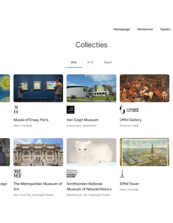Screen dimensions: 173x223
Task: Switch to the A-Z tab
Action: click(90, 62)
